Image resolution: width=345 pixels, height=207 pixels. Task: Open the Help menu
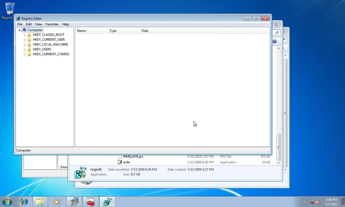pyautogui.click(x=65, y=24)
